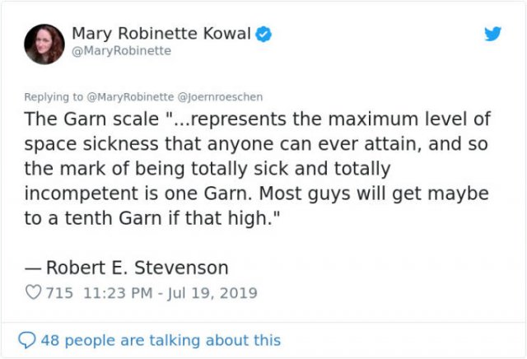Click the 715 likes count
Screen dimensions: 527x359
click(59, 293)
